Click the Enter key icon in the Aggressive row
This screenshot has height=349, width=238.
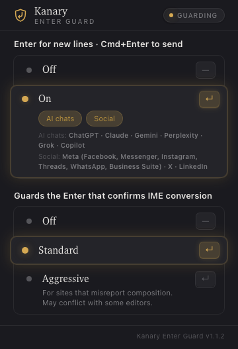205,279
